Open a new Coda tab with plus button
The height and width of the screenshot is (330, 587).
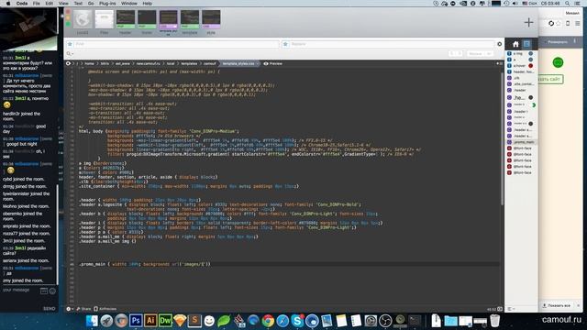528,22
